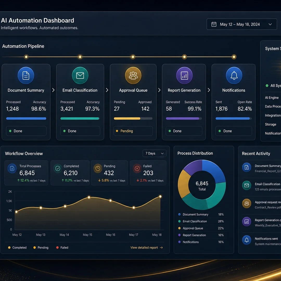Open the May 12 – May 18 date dropdown

click(x=241, y=24)
